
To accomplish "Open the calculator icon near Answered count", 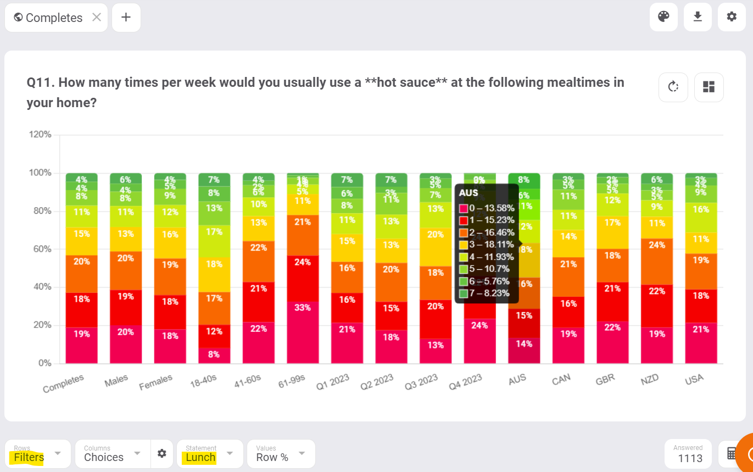I will 733,453.
